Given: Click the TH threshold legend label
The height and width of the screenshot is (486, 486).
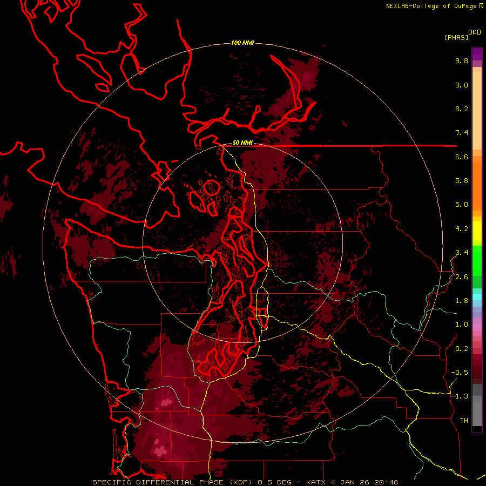Looking at the screenshot, I should (464, 421).
